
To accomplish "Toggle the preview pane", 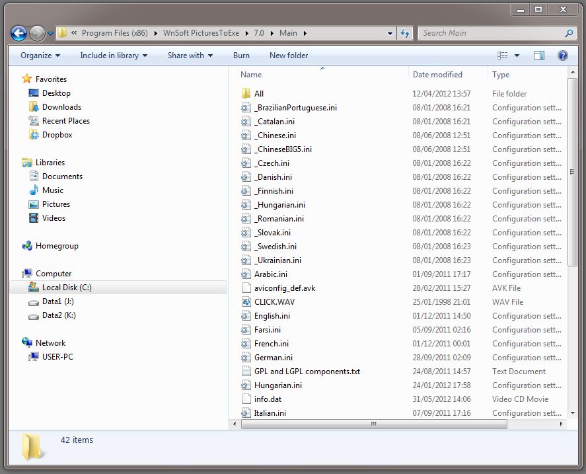I will point(538,56).
